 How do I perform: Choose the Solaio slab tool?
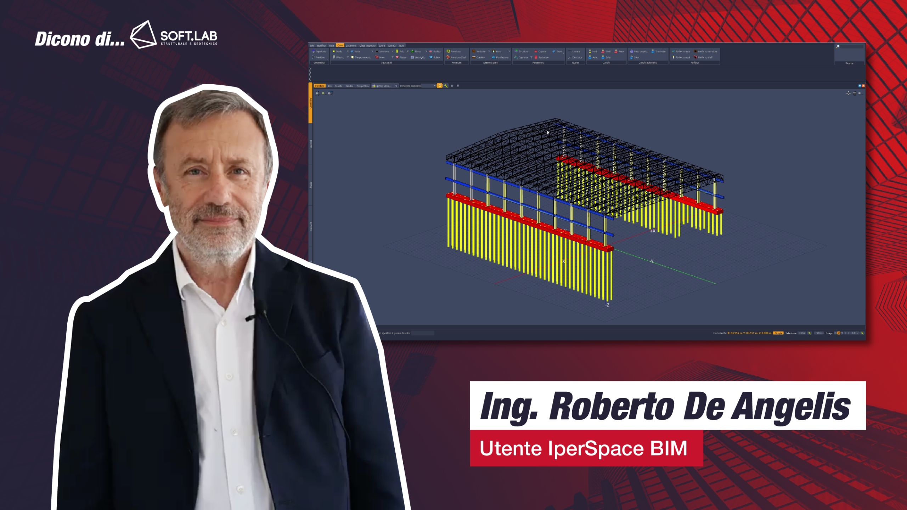point(435,57)
